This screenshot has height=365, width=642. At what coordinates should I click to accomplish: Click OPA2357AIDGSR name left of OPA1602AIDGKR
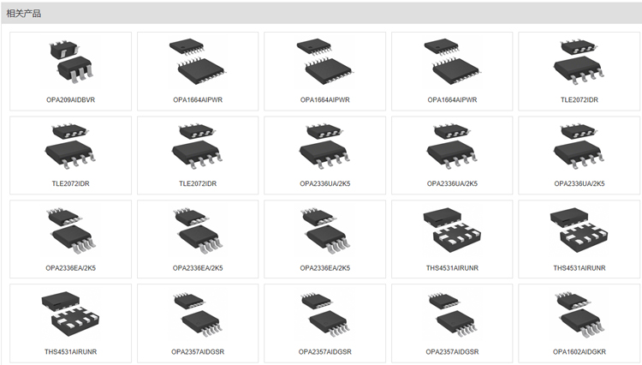click(452, 352)
